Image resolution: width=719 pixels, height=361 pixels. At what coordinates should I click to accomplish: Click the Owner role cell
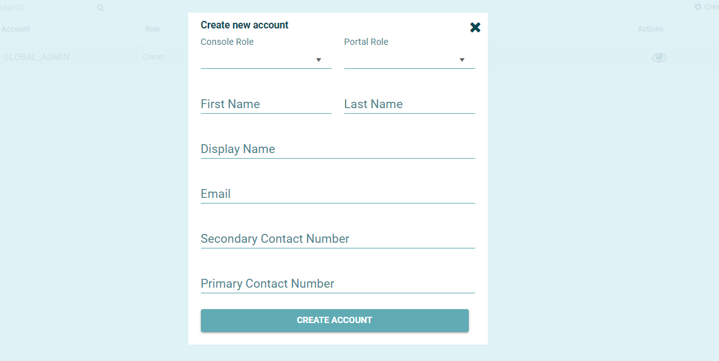click(x=154, y=57)
